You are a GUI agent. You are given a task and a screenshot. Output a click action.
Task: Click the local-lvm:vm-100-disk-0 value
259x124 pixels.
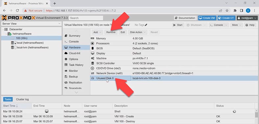[x=146, y=78]
